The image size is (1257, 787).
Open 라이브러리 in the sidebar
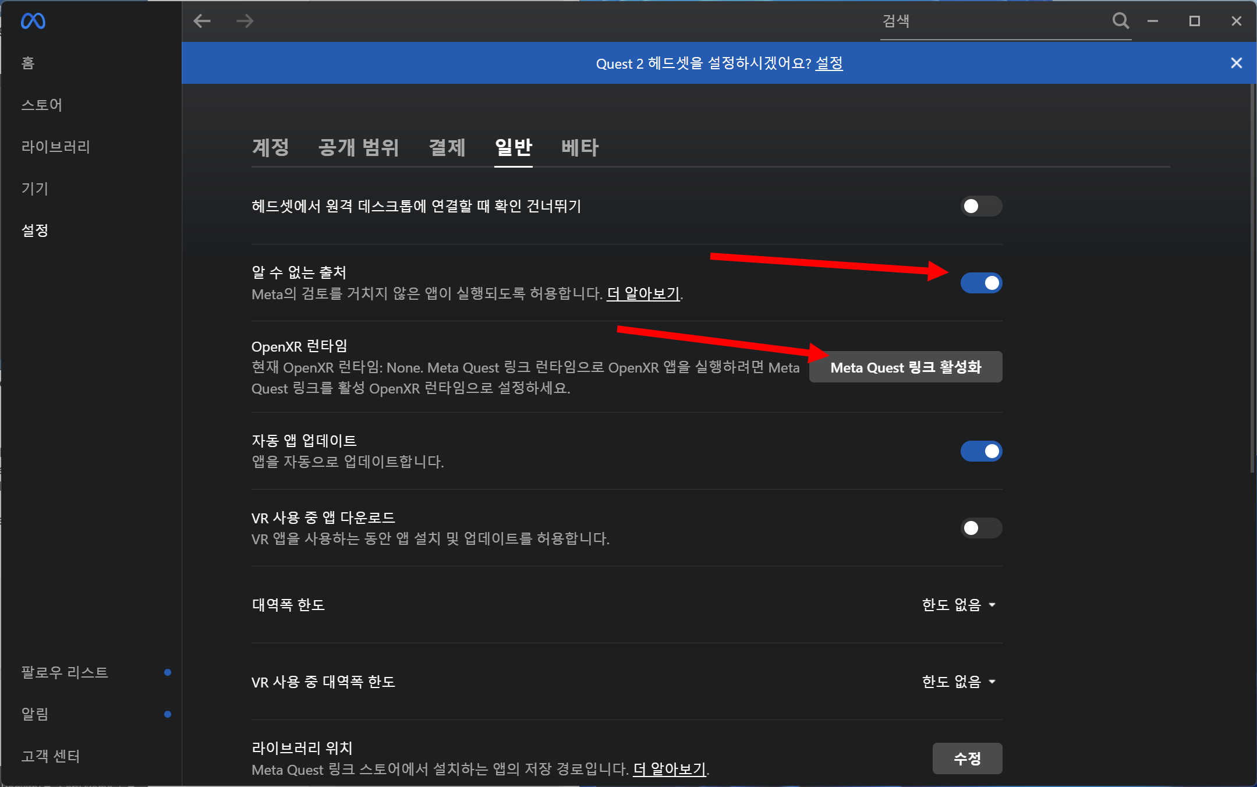56,147
